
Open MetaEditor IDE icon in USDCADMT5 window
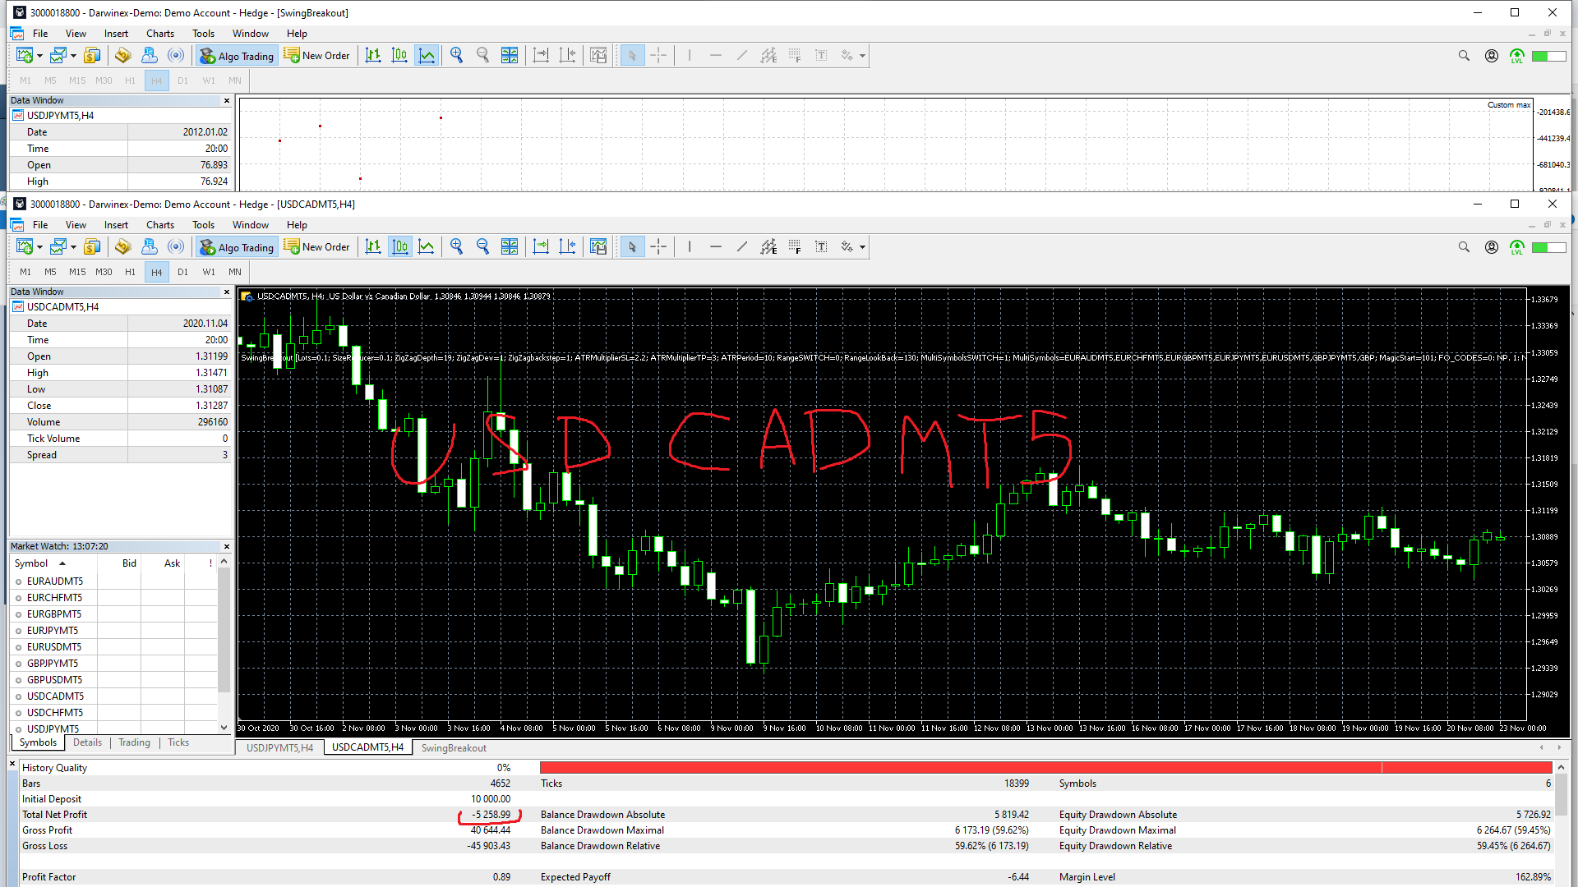click(x=122, y=247)
